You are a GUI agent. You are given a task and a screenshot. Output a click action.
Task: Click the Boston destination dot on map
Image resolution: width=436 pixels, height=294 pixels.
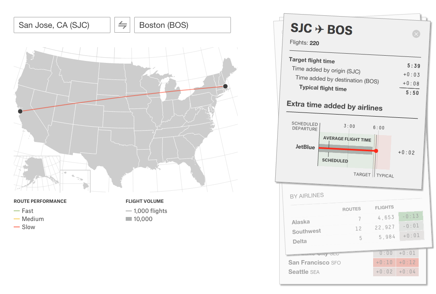pyautogui.click(x=225, y=86)
